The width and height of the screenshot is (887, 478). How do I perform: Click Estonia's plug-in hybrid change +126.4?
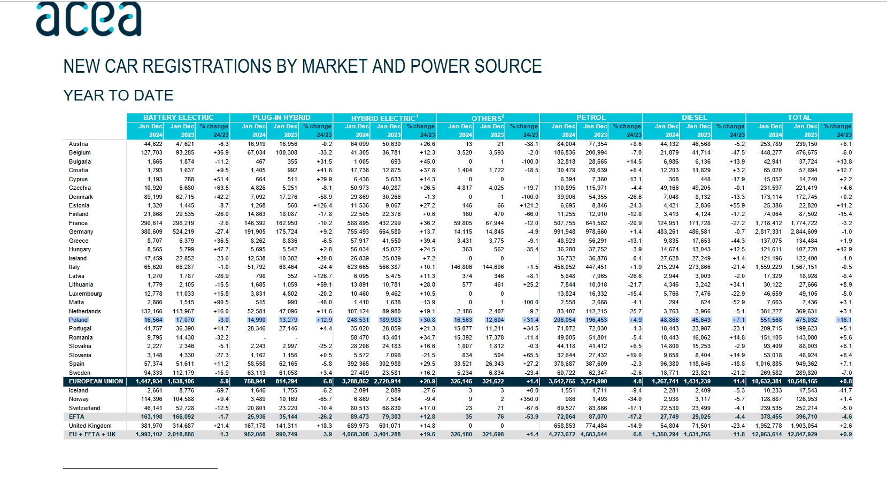click(x=322, y=205)
